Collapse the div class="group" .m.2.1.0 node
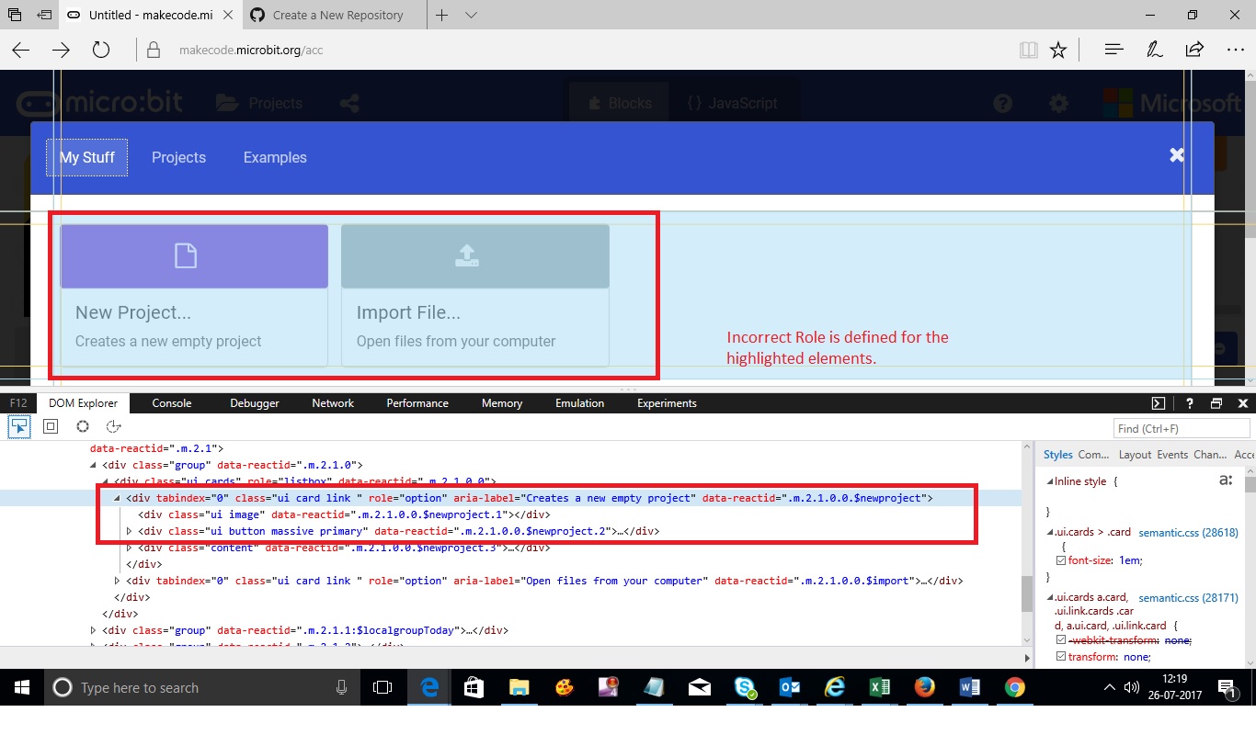 (94, 465)
